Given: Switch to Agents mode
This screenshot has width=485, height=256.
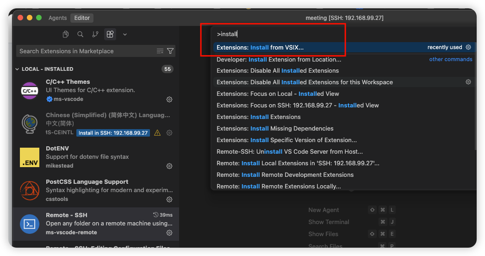Looking at the screenshot, I should [x=58, y=18].
